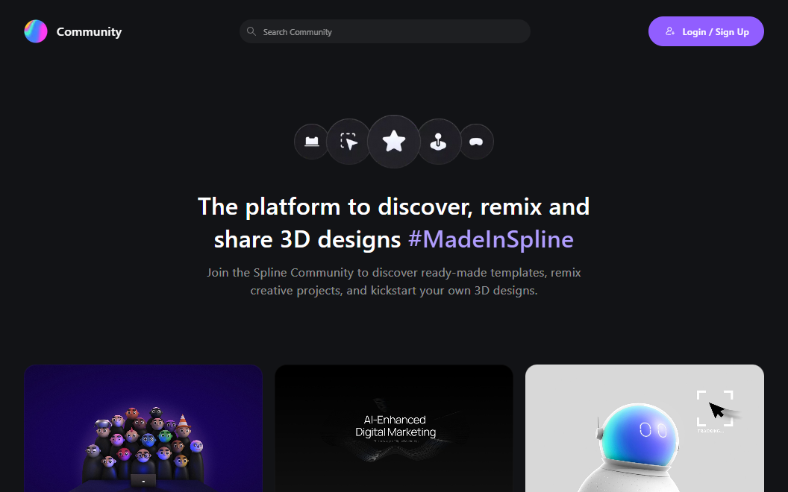Click the "discover, remix and" headline line
The image size is (788, 492).
[393, 206]
